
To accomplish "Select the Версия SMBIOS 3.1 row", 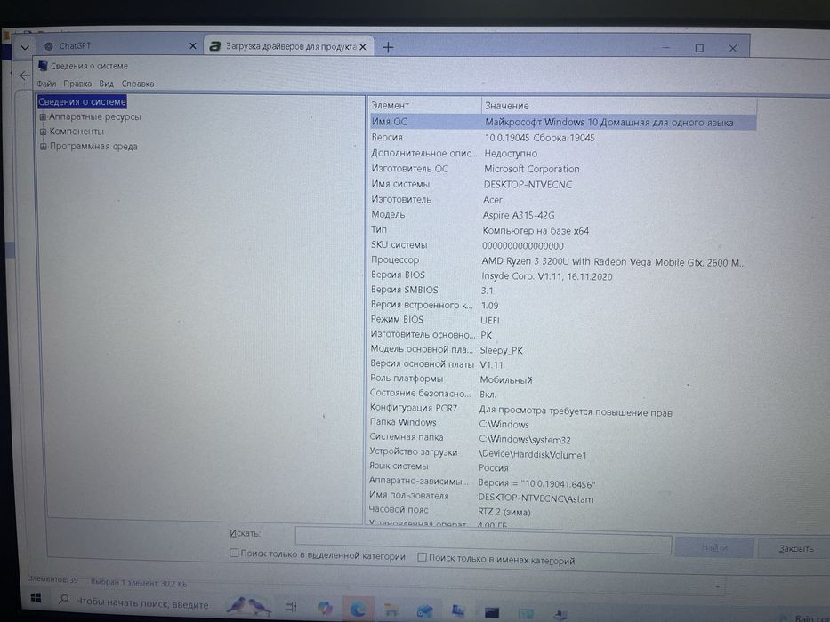I will [562, 291].
